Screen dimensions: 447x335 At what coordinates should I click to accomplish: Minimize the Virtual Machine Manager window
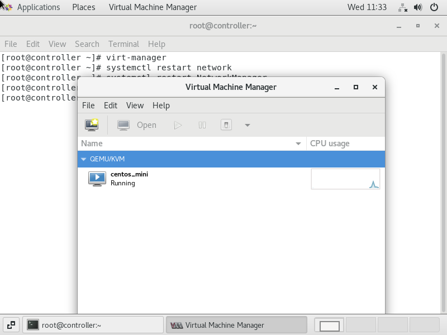(x=337, y=88)
